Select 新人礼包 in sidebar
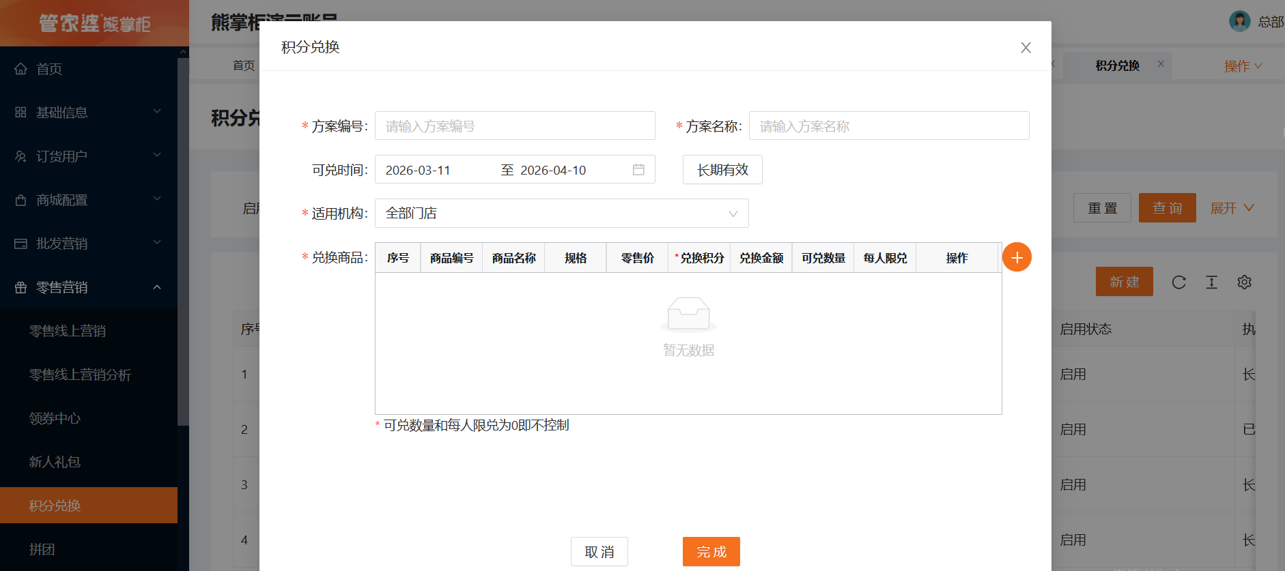1285x571 pixels. click(x=55, y=462)
